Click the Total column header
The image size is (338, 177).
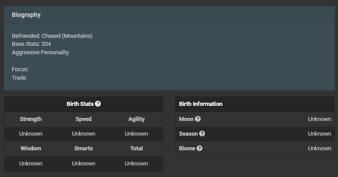pos(136,149)
